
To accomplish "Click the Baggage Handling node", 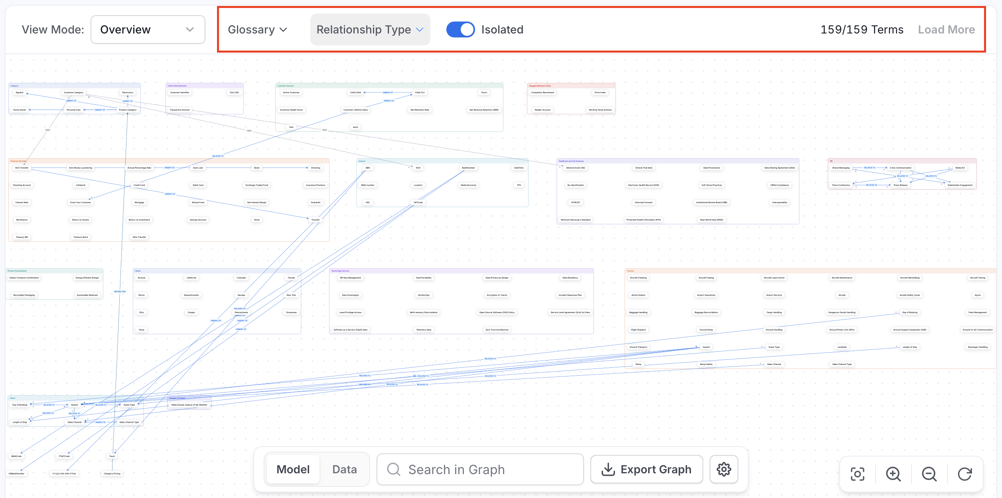I will [638, 312].
